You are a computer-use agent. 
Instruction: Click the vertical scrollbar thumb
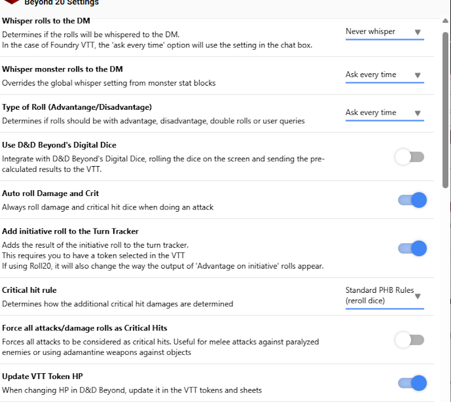[x=445, y=110]
